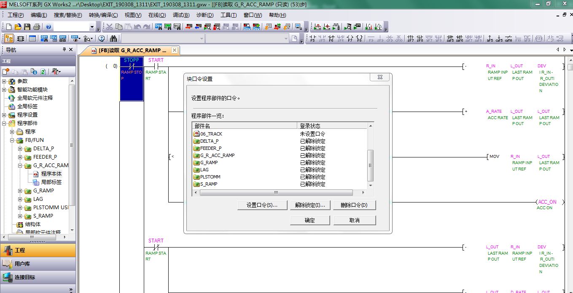Open a project with the folder icon
The height and width of the screenshot is (293, 573).
point(18,27)
